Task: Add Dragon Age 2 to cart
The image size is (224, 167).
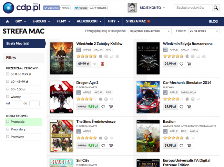Action: [111, 107]
